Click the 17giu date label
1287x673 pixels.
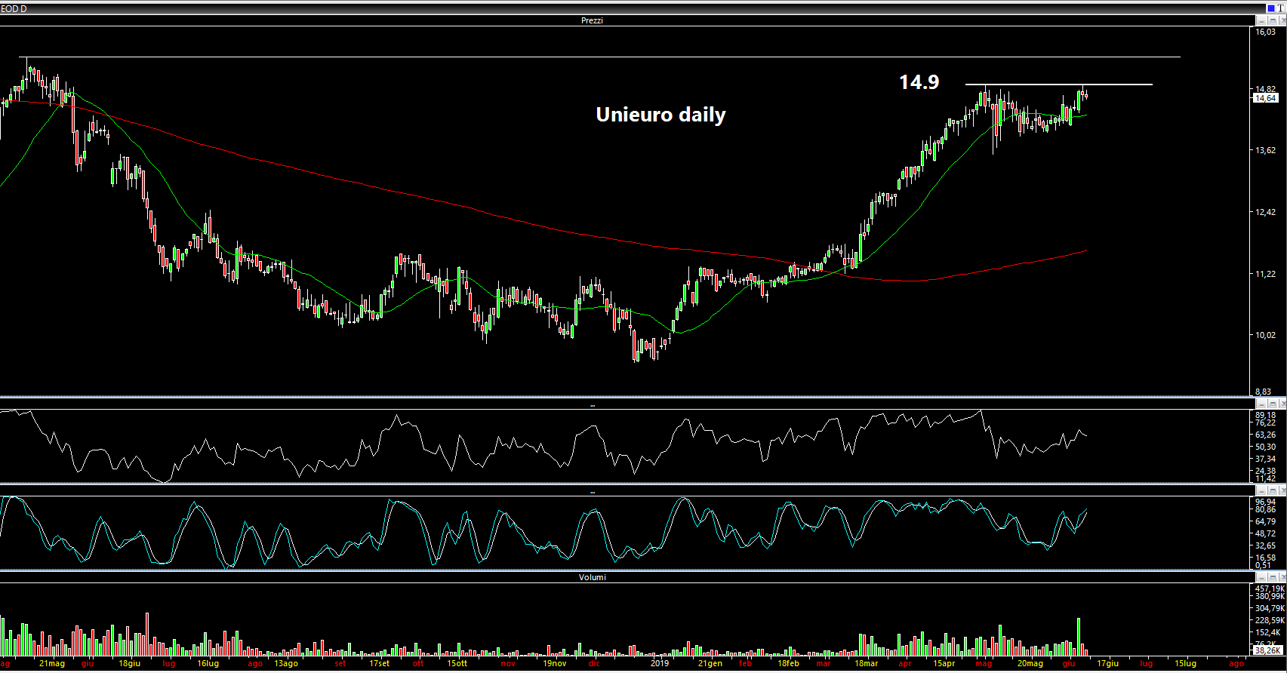click(1107, 664)
